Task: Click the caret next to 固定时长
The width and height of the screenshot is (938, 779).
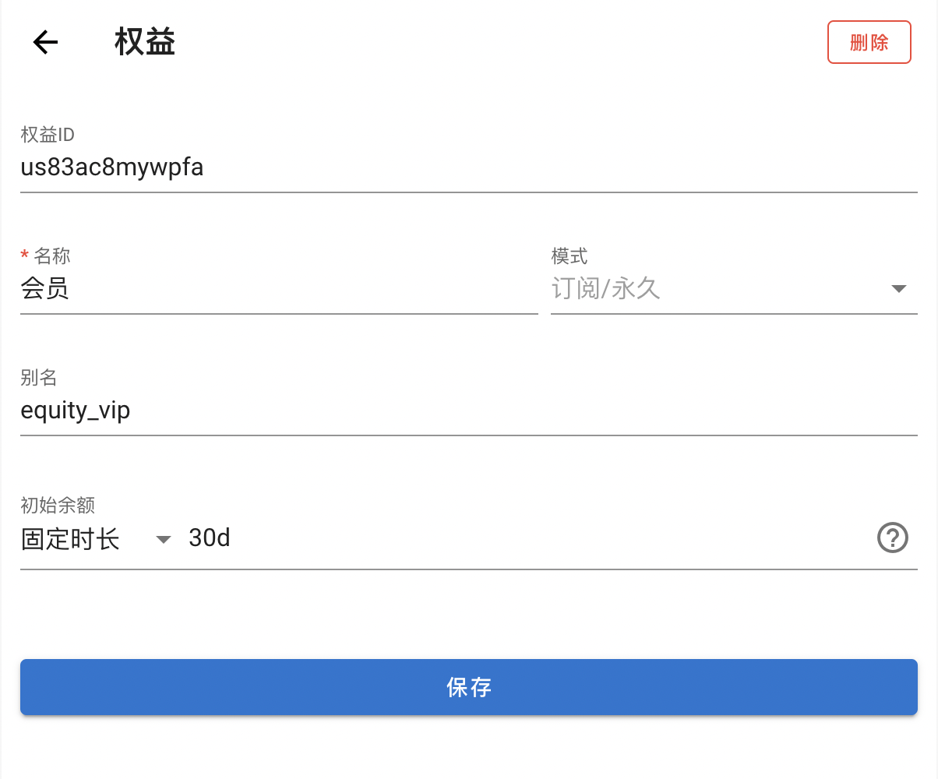Action: pos(163,538)
